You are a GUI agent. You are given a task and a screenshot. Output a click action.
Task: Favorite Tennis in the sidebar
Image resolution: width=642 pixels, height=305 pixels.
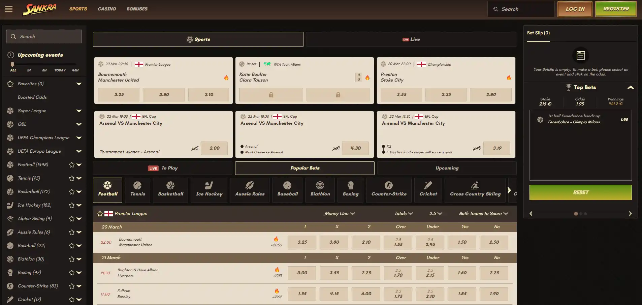coord(72,178)
